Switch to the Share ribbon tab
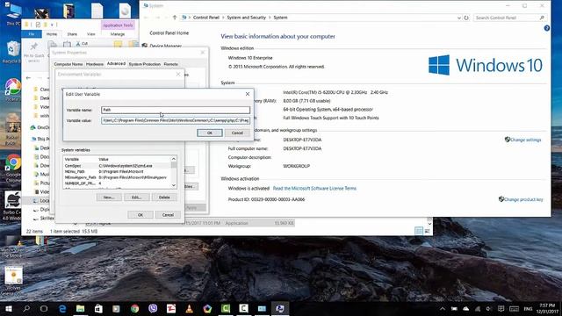562x316 pixels. (x=72, y=34)
